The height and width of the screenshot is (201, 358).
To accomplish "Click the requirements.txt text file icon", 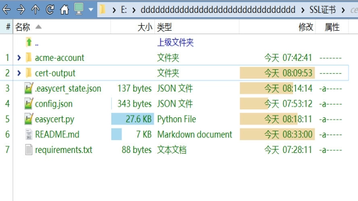I will [x=29, y=150].
